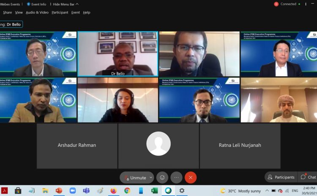The image size is (317, 196).
Task: Toggle the Participants panel
Action: (x=281, y=177)
